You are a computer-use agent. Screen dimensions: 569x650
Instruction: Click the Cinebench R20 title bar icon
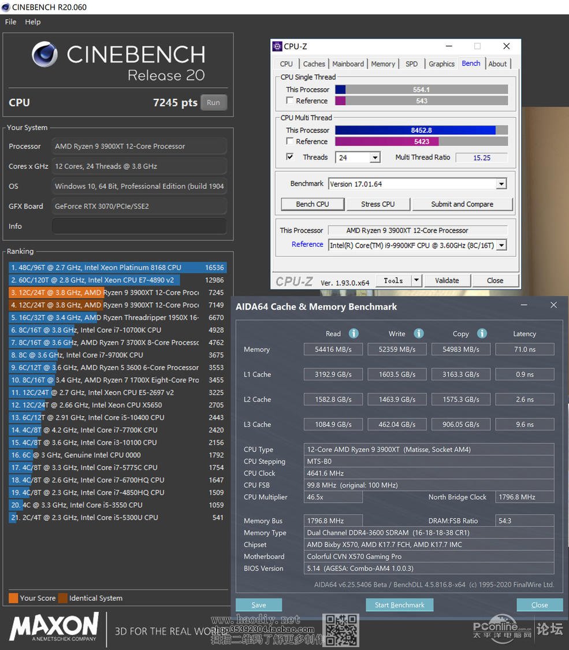(x=6, y=7)
